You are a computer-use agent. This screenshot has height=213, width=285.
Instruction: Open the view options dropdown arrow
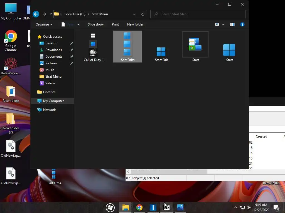223,24
